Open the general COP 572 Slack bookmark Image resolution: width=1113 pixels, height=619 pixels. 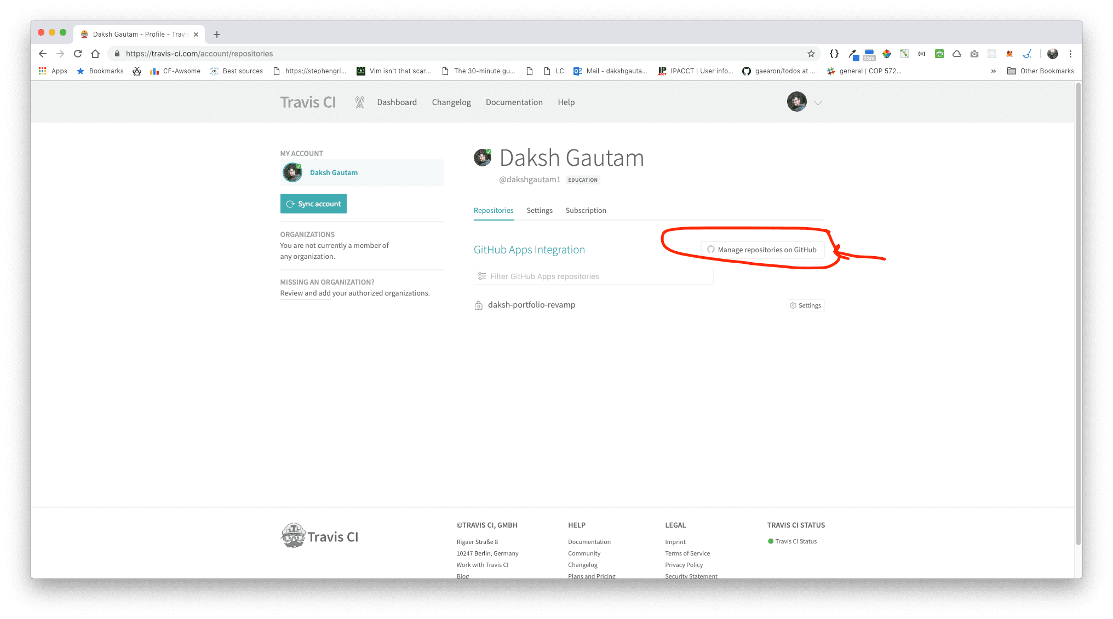click(864, 71)
